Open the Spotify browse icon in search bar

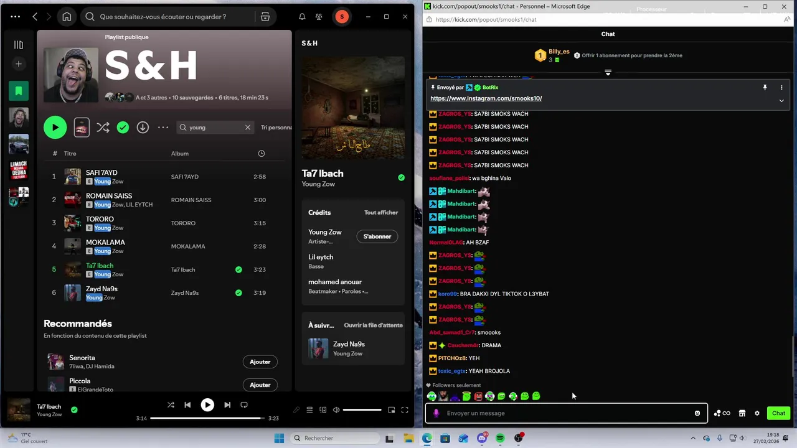pyautogui.click(x=265, y=17)
